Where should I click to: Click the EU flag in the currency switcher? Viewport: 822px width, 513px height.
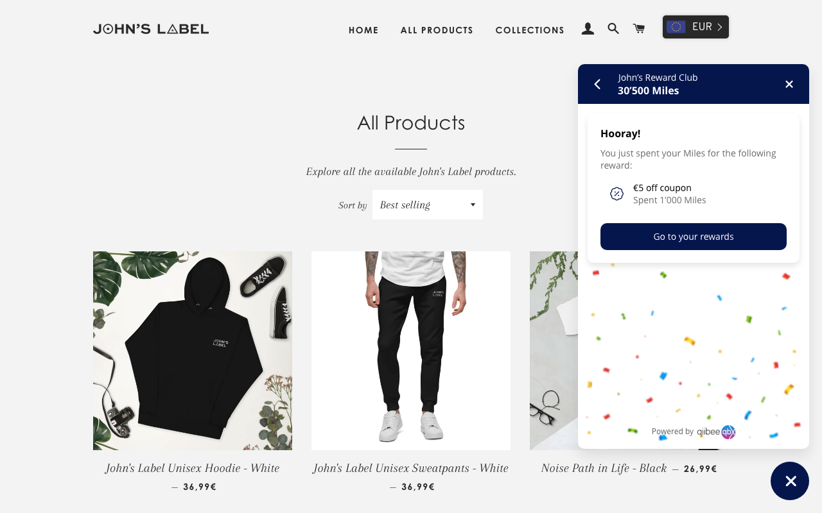pos(676,27)
